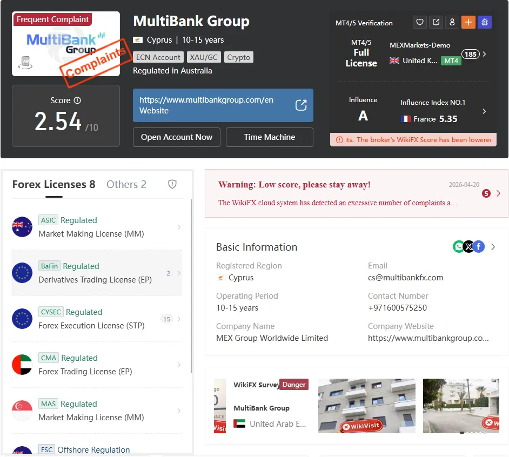Click the contact number +971600575250
Screen dimensions: 509x457
[x=397, y=308]
